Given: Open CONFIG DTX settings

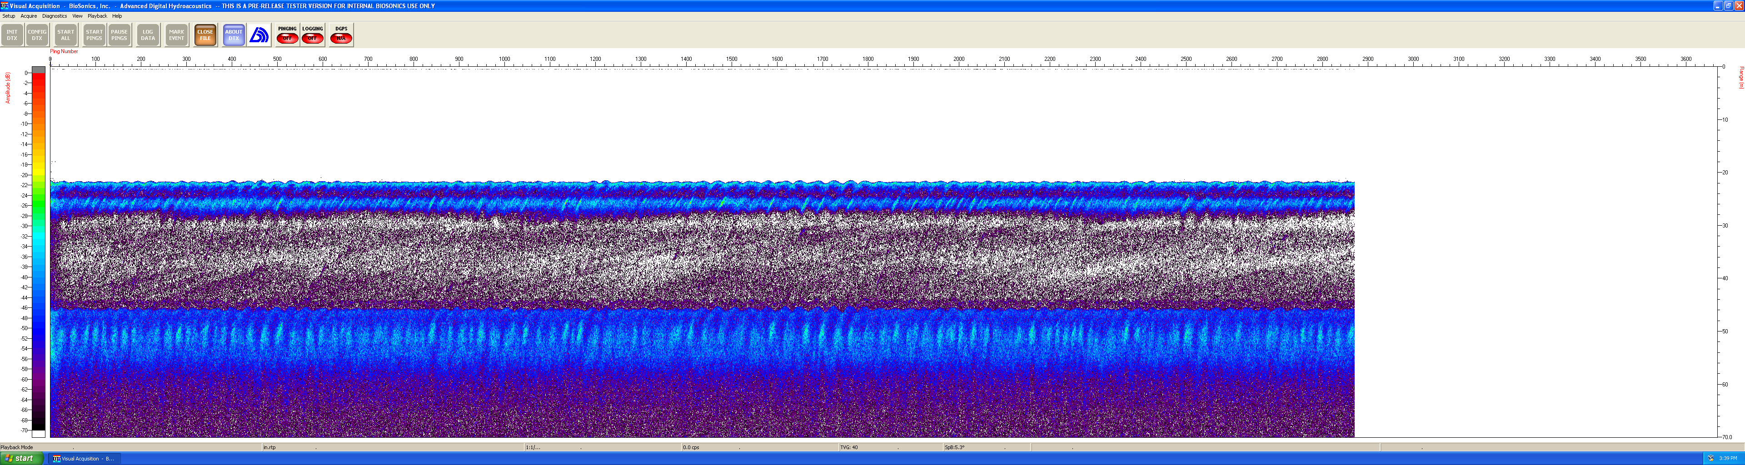Looking at the screenshot, I should (37, 35).
